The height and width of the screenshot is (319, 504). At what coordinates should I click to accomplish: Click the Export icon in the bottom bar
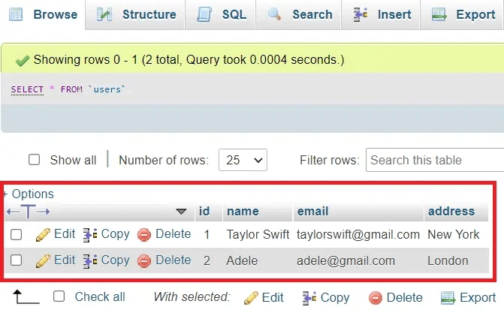448,297
